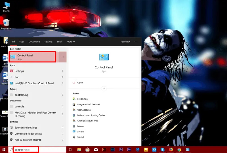Open Programs and Features recent item
This screenshot has width=227, height=153.
88,104
